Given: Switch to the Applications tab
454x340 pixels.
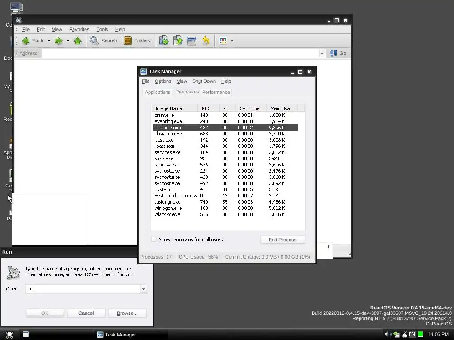Looking at the screenshot, I should (157, 92).
